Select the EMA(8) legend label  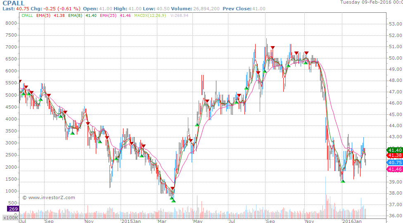tap(75, 16)
